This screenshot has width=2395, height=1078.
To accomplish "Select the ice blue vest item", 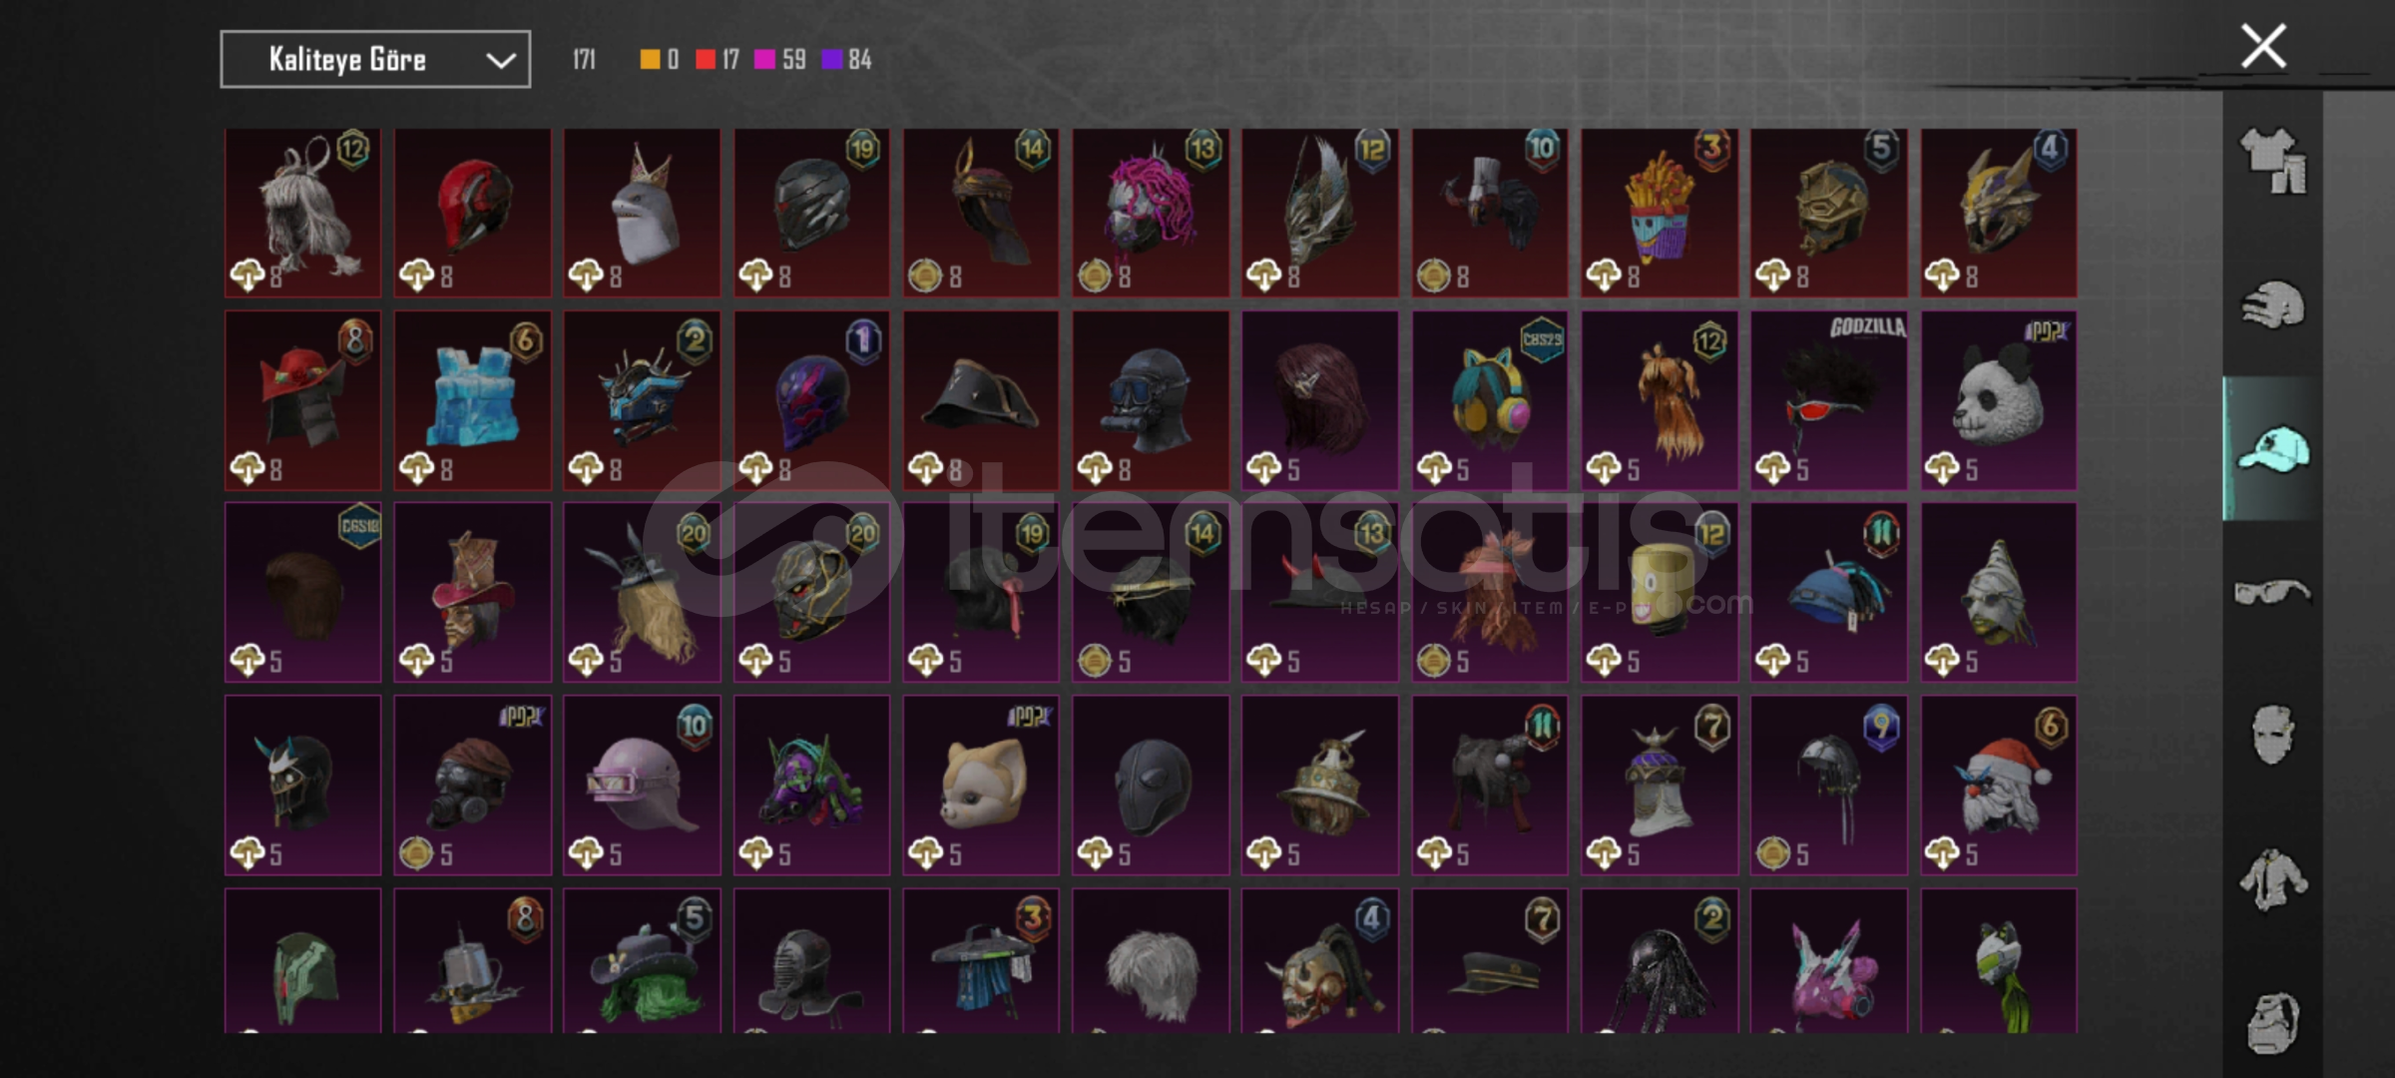I will pos(472,400).
